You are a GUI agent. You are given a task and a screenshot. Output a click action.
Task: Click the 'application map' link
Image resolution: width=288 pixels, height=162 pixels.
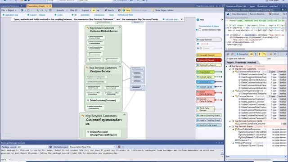(x=12, y=15)
